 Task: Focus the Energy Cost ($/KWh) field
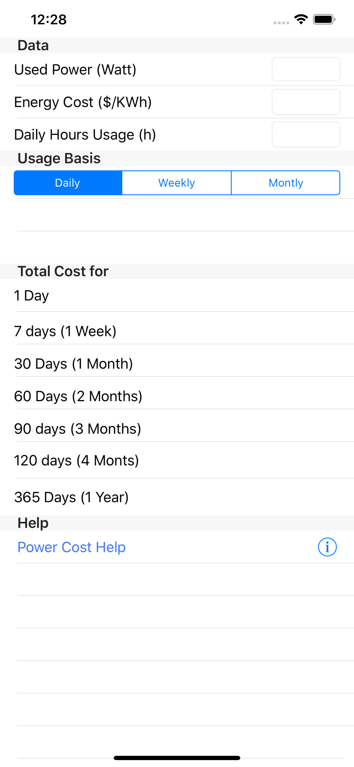point(306,102)
